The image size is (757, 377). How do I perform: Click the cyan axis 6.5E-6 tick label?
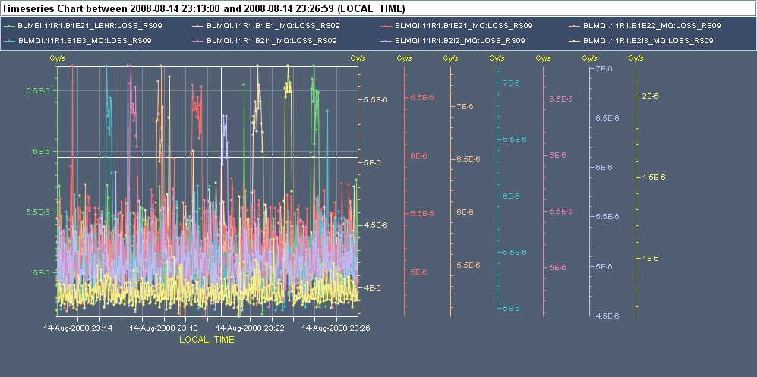click(515, 140)
